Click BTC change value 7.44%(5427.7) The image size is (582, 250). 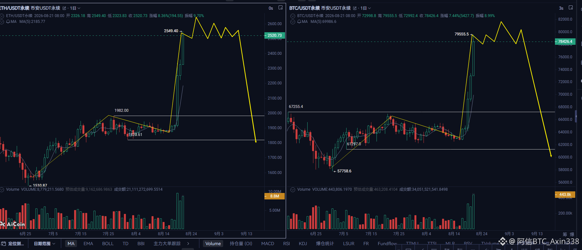(x=462, y=16)
